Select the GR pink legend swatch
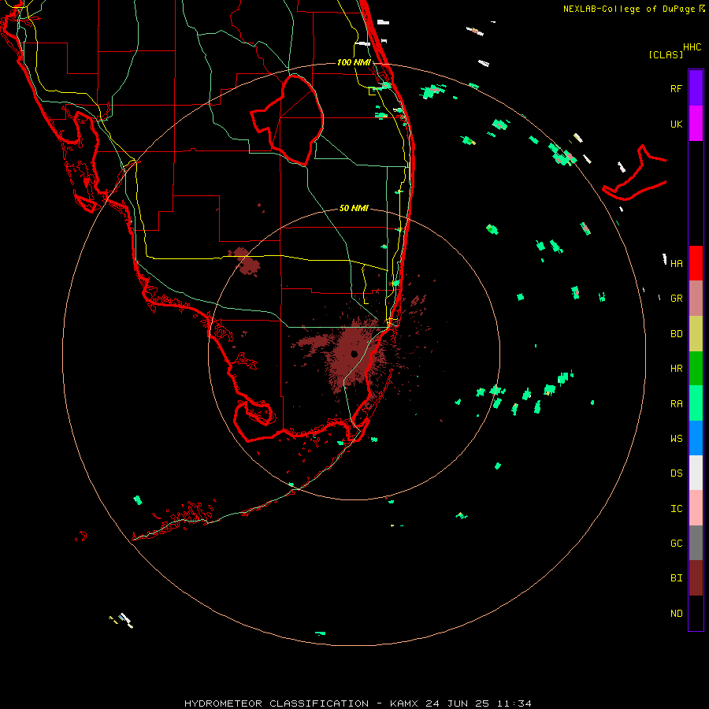 (696, 299)
